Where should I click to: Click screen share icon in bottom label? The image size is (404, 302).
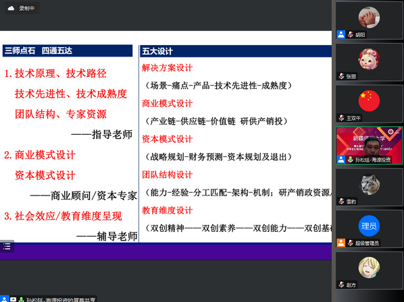(x=13, y=299)
